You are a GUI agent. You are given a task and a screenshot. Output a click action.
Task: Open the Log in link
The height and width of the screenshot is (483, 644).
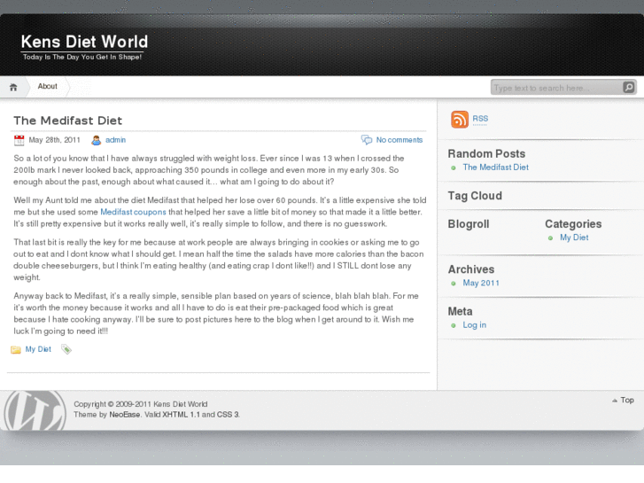475,325
